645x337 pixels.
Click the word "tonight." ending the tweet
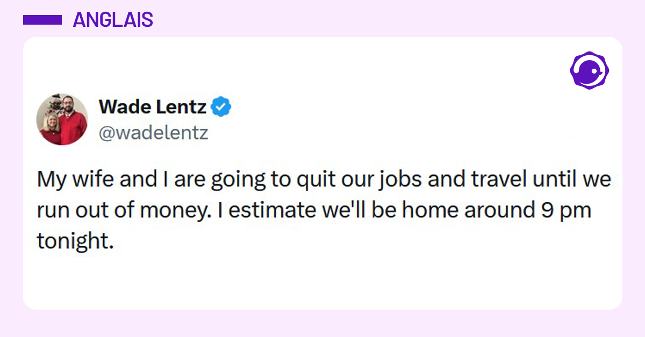75,241
